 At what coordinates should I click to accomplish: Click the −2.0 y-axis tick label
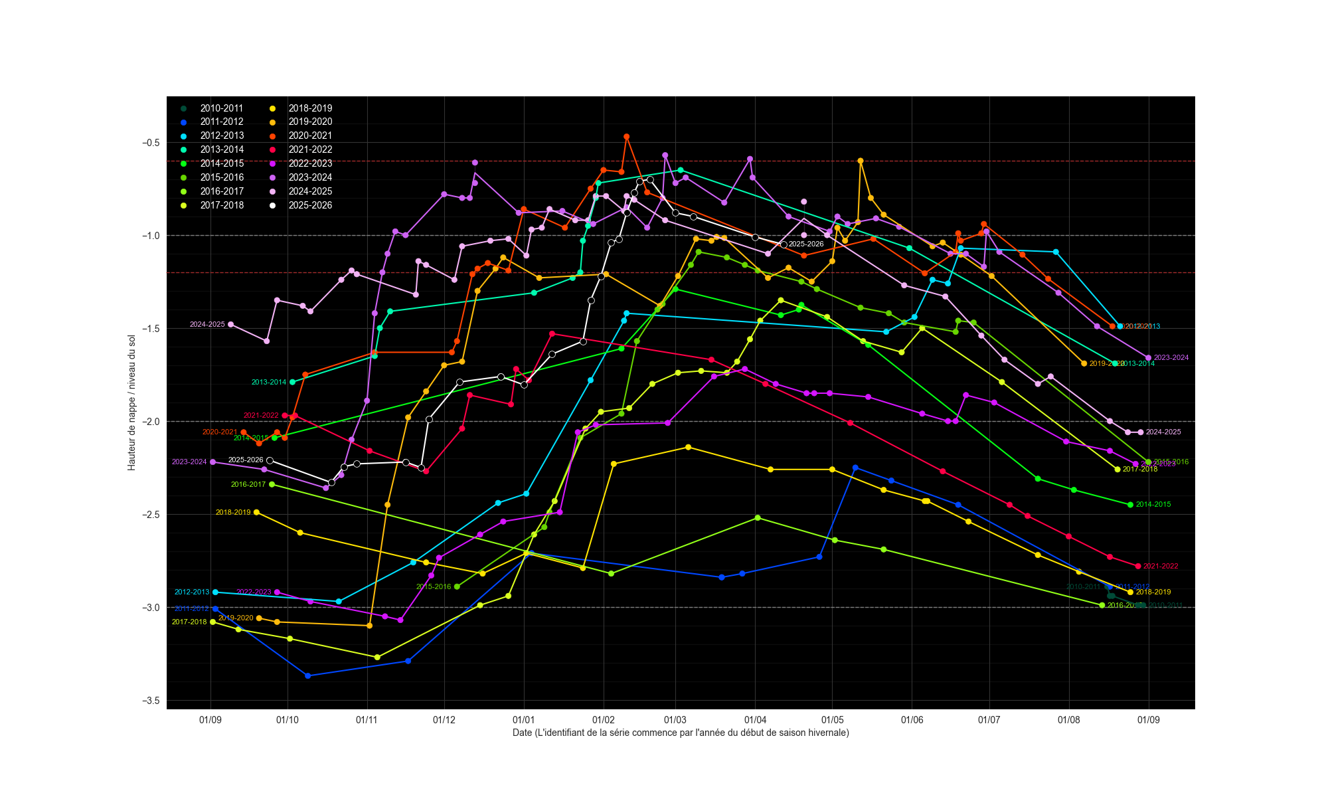click(150, 422)
